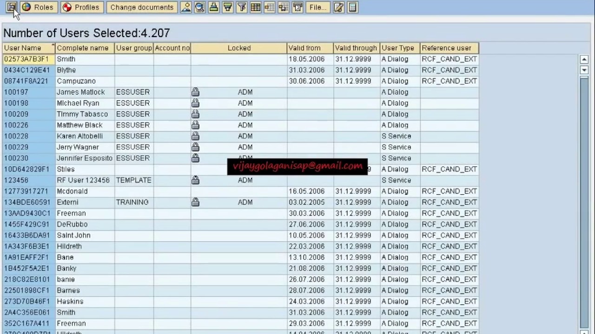
Task: Click the TRAINING user group cell
Action: point(134,202)
